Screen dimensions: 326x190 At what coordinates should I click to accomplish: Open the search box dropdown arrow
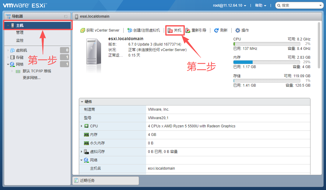[321, 5]
